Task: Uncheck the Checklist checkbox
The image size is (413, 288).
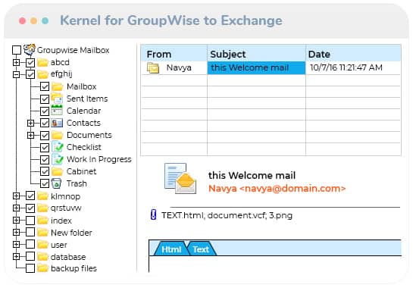Action: [x=45, y=147]
